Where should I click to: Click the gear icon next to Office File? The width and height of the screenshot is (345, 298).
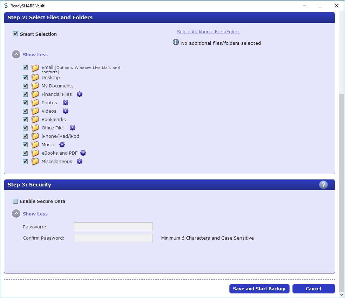point(72,128)
